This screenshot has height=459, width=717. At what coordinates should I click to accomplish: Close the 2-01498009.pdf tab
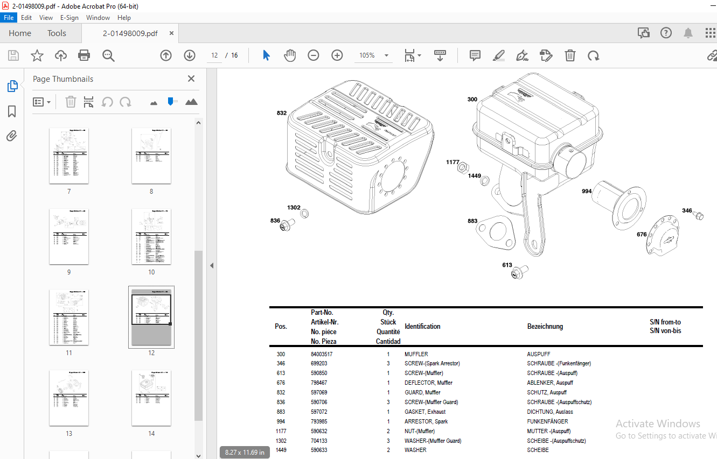tap(172, 33)
